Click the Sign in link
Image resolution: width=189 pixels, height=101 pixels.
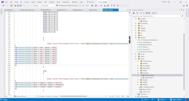(165, 2)
